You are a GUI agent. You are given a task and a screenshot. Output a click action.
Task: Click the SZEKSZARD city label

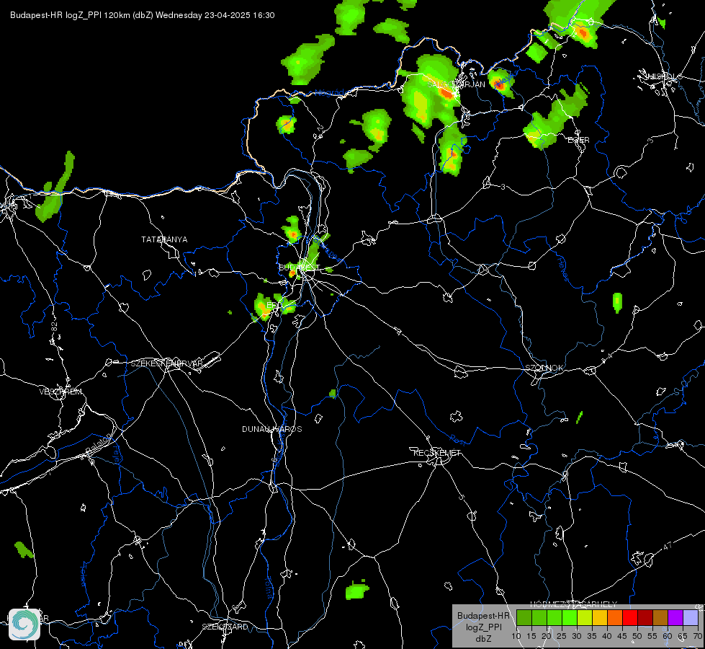[x=225, y=627]
